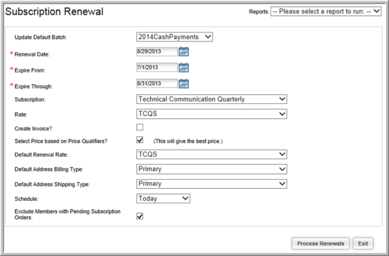Click the Process Renewals button
389x256 pixels.
tap(321, 244)
